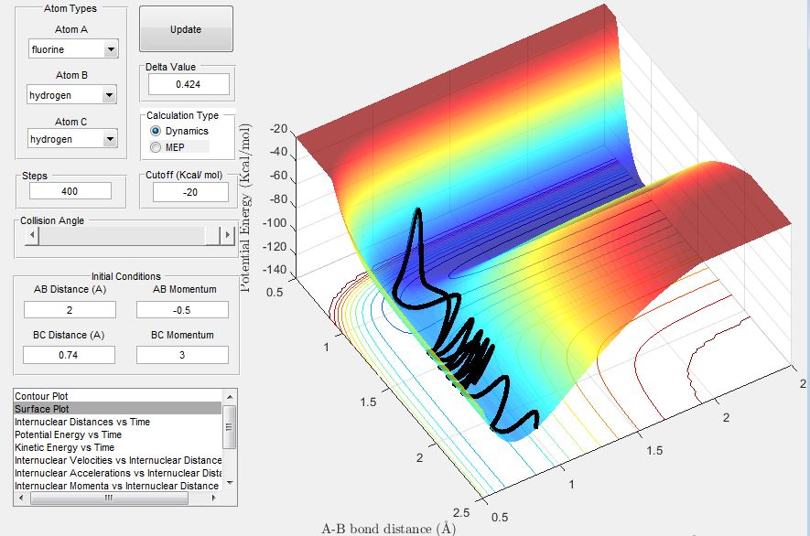Click the plot list scroll-down arrow

point(230,483)
